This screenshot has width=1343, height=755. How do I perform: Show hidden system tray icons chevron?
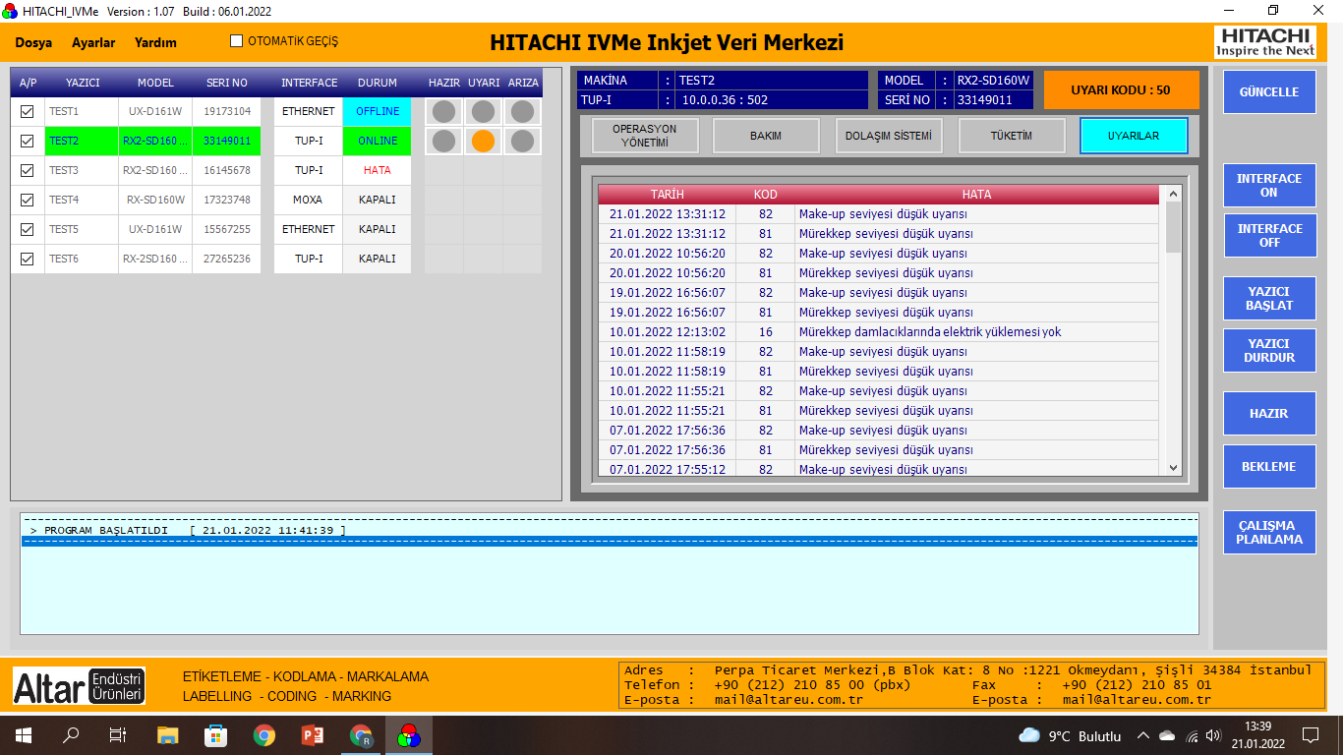click(x=1142, y=735)
